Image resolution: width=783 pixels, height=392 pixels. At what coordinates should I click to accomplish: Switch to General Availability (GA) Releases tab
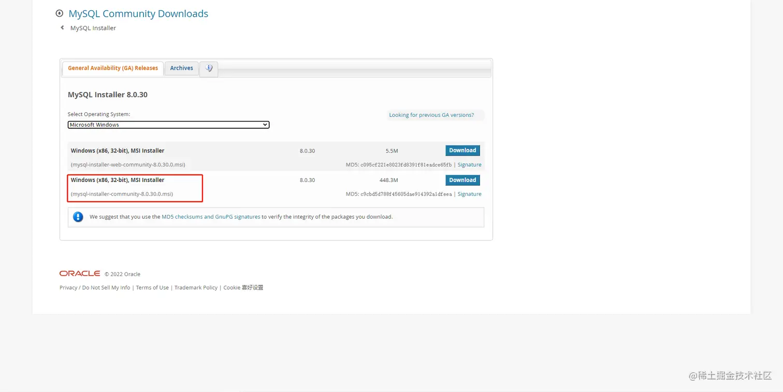pyautogui.click(x=113, y=68)
